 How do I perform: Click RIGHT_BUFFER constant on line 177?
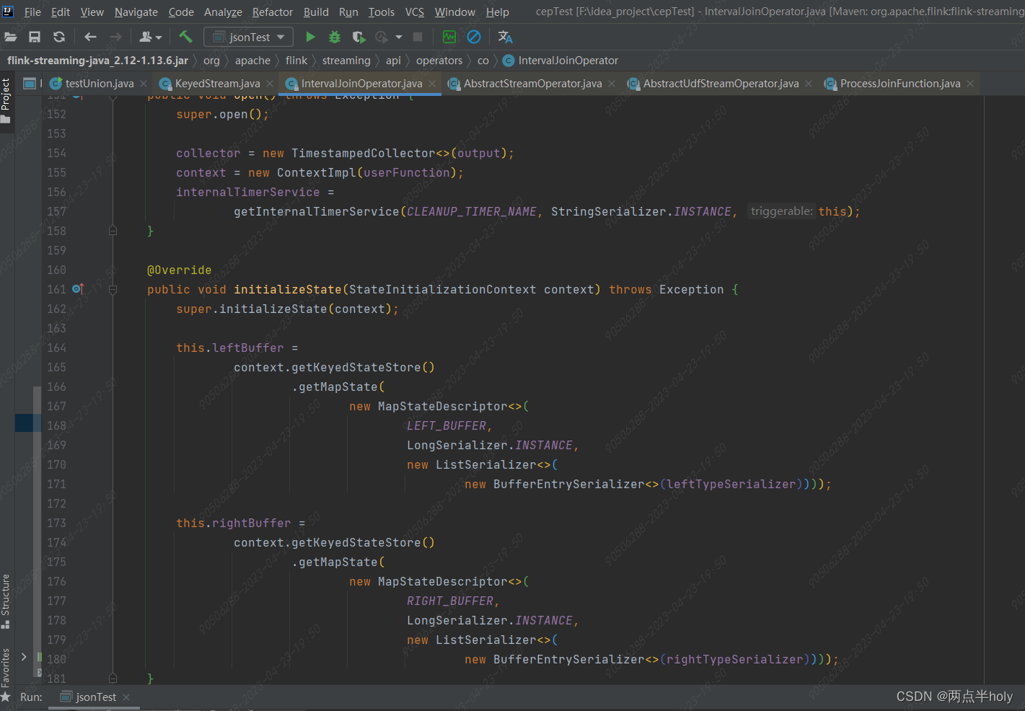450,601
